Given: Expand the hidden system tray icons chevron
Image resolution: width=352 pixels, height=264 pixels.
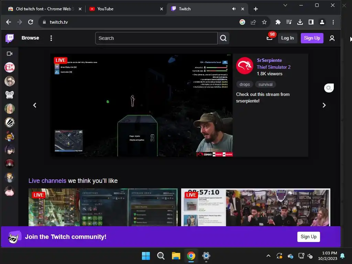Looking at the screenshot, I should 268,256.
